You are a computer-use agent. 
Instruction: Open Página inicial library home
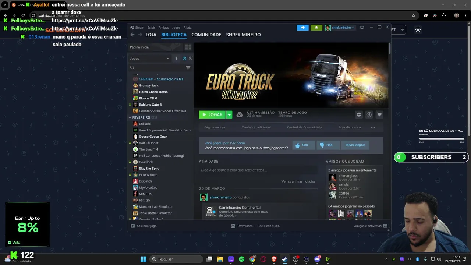(155, 47)
